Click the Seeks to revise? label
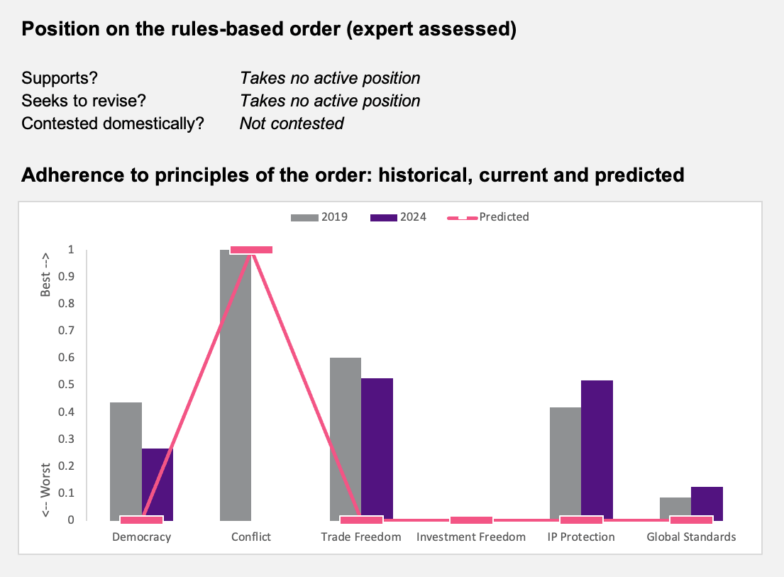Image resolution: width=784 pixels, height=577 pixels. 84,101
